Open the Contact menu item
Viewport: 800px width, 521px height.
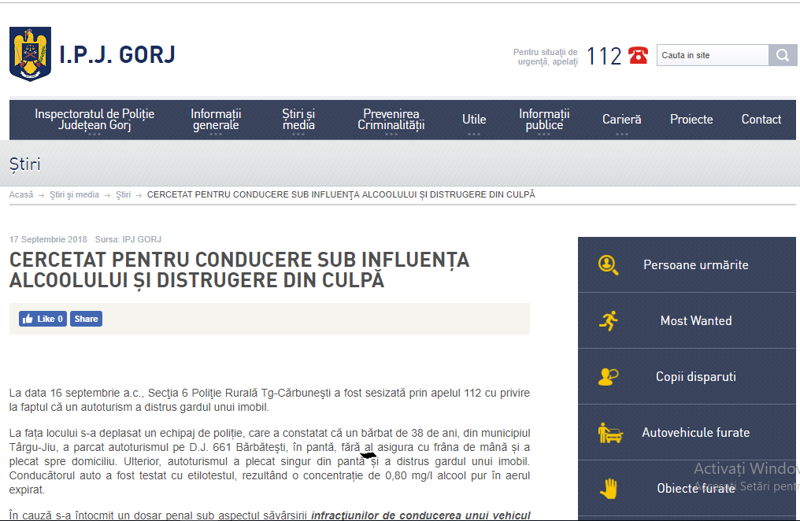pyautogui.click(x=761, y=120)
